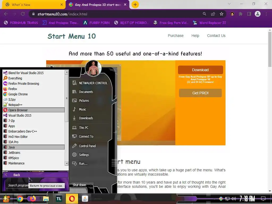Launch Visual Studio 2015 from list

34,115
